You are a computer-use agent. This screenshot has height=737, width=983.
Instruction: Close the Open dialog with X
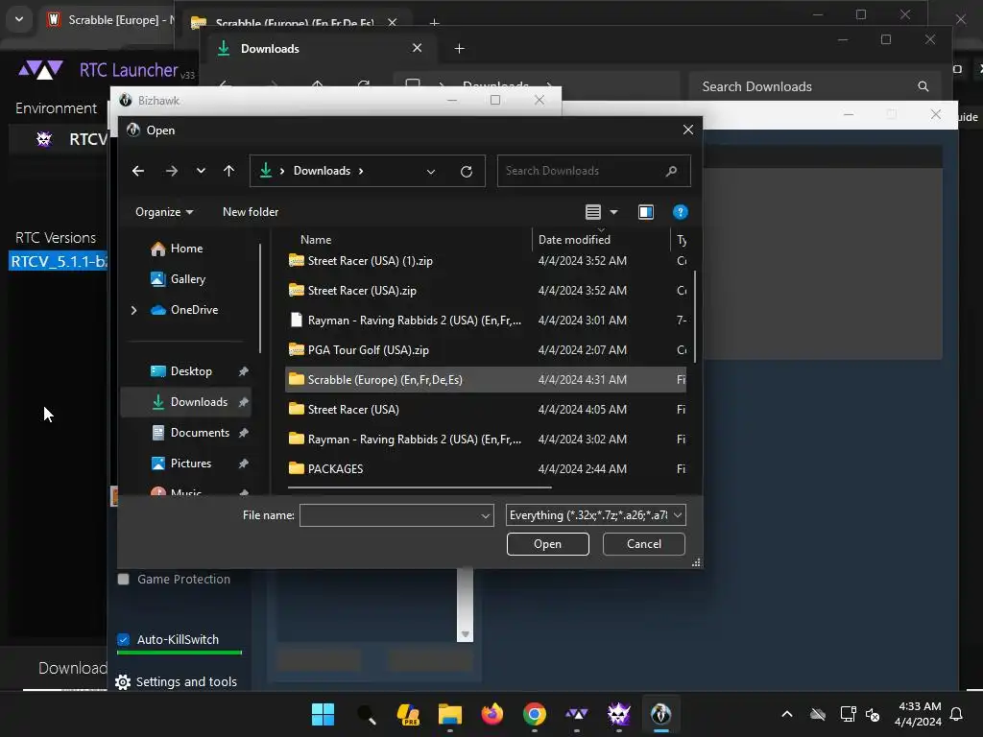pyautogui.click(x=687, y=130)
